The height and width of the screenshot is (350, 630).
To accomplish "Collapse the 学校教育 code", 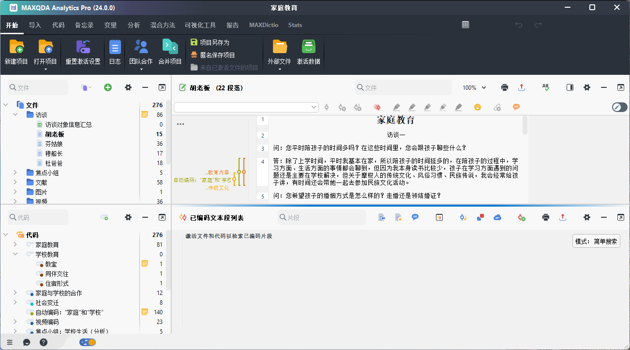I will pyautogui.click(x=16, y=254).
